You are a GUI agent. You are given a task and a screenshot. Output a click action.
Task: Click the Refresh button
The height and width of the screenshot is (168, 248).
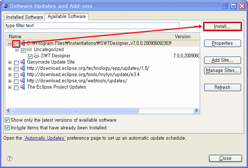tap(222, 87)
